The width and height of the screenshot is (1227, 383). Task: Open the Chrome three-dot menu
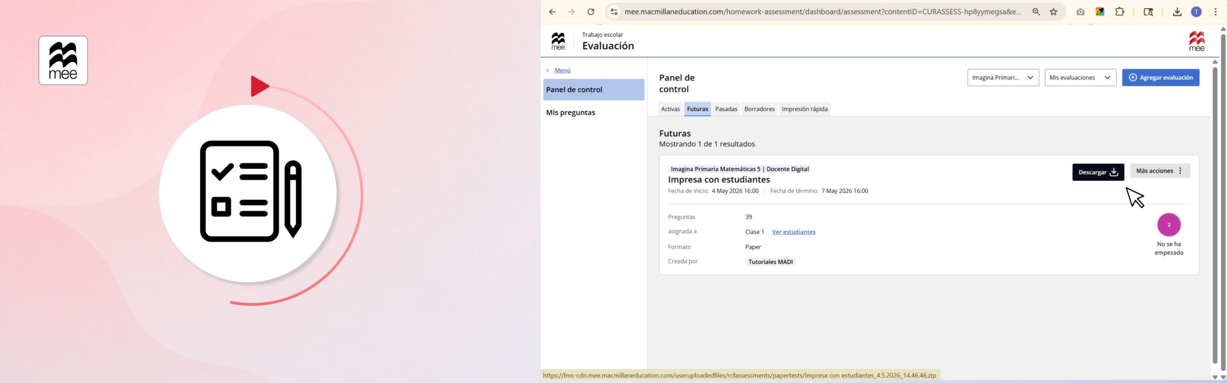tap(1215, 12)
